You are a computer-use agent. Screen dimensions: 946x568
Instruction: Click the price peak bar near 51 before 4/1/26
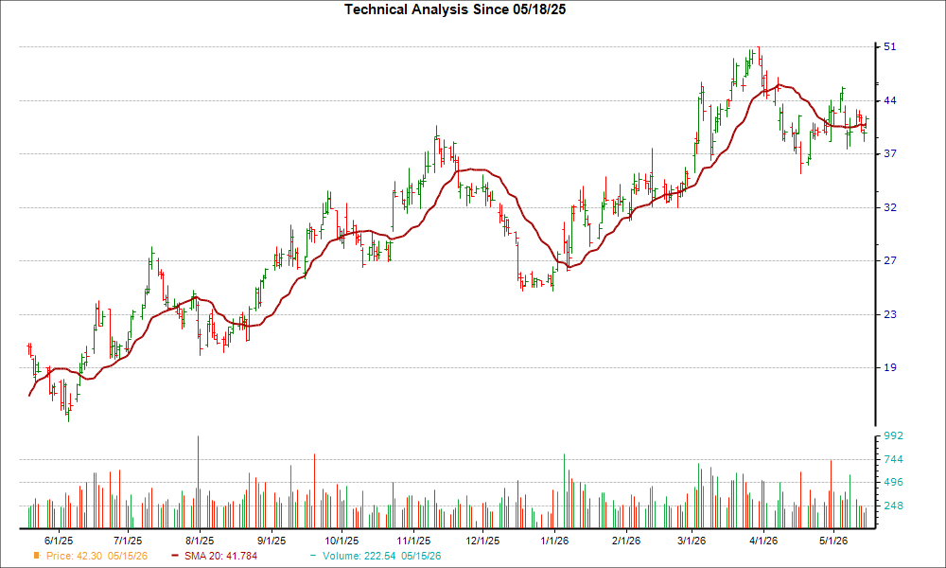click(x=759, y=57)
